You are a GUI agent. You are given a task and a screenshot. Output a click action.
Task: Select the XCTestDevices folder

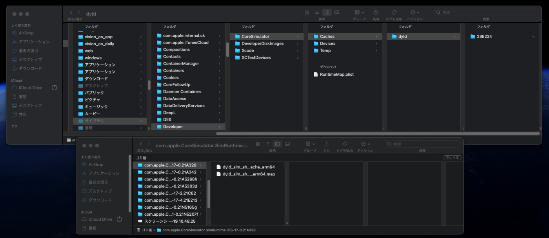267,57
